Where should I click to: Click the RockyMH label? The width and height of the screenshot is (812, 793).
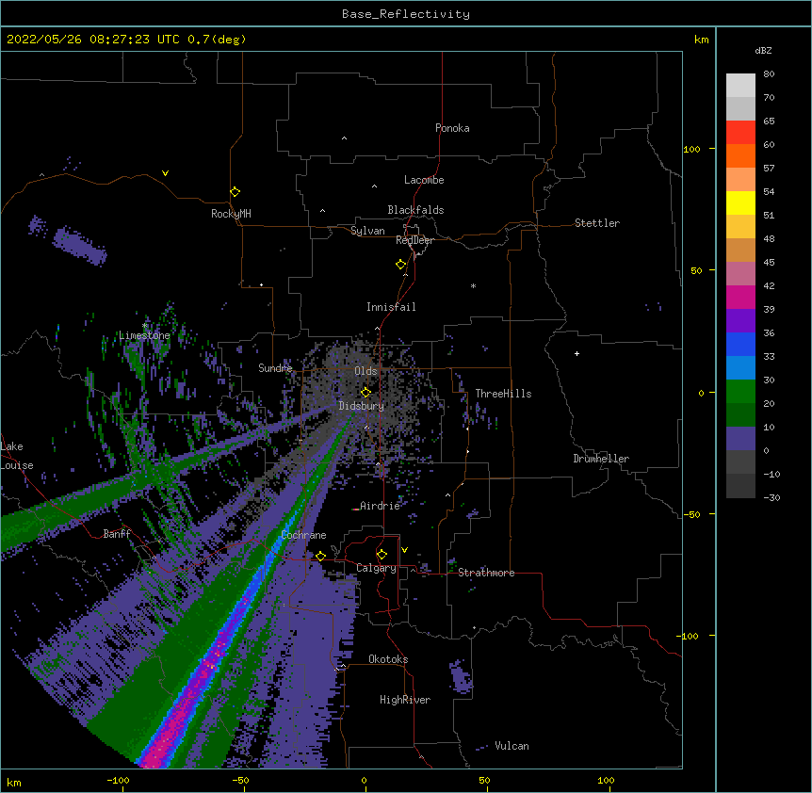click(x=231, y=214)
